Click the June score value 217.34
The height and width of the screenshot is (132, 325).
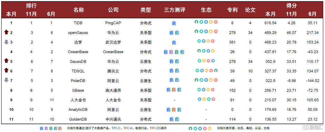pos(313,33)
